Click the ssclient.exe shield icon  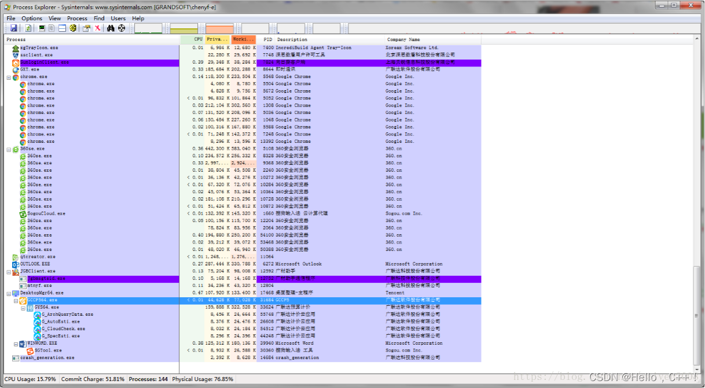16,55
